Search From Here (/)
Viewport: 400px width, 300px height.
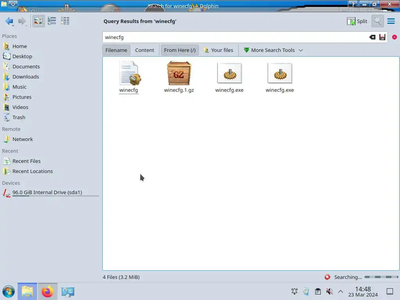click(180, 50)
